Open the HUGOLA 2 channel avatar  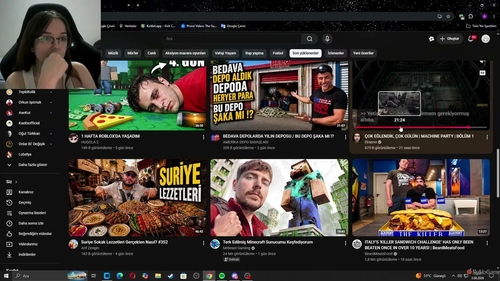pyautogui.click(x=73, y=138)
